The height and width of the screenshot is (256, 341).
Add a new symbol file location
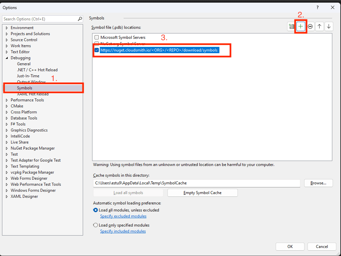pyautogui.click(x=301, y=26)
